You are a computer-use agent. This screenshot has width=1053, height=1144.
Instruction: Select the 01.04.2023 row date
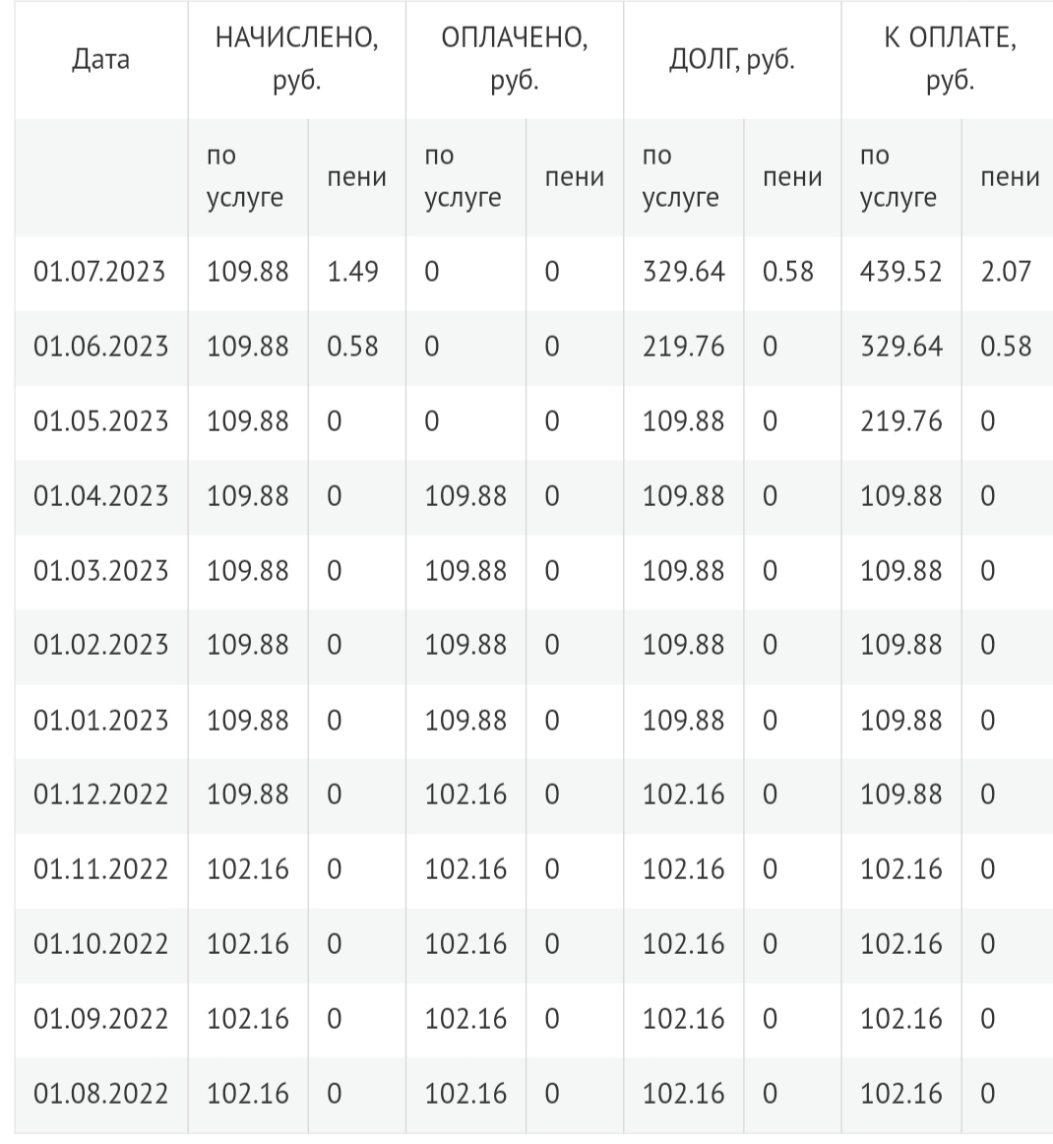pyautogui.click(x=100, y=496)
